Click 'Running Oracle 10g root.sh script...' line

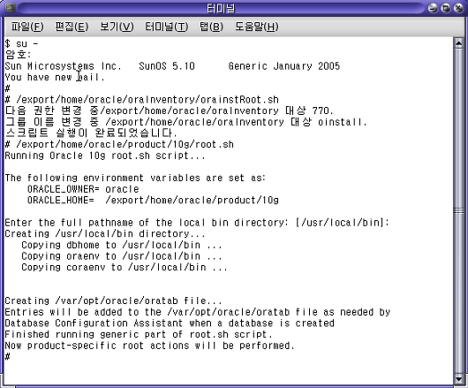coord(105,156)
